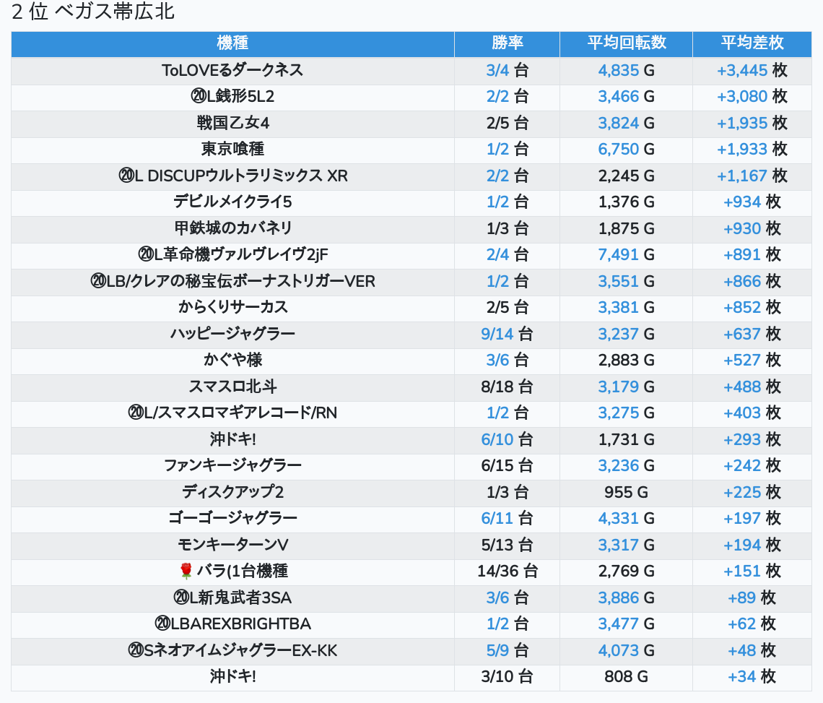The width and height of the screenshot is (823, 703).
Task: Click the 3,886 spins link for 新鬼武者3SA
Action: pyautogui.click(x=618, y=598)
